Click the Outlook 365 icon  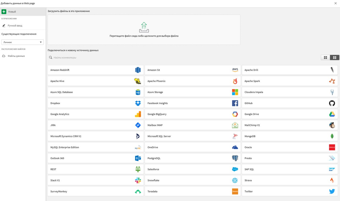click(138, 158)
